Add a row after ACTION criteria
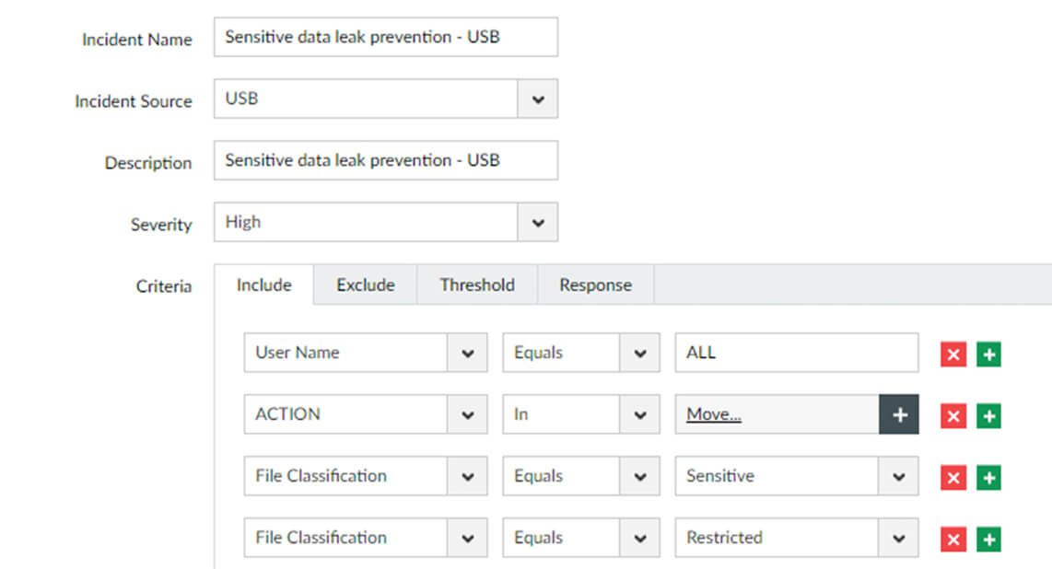The width and height of the screenshot is (1052, 569). (x=988, y=416)
